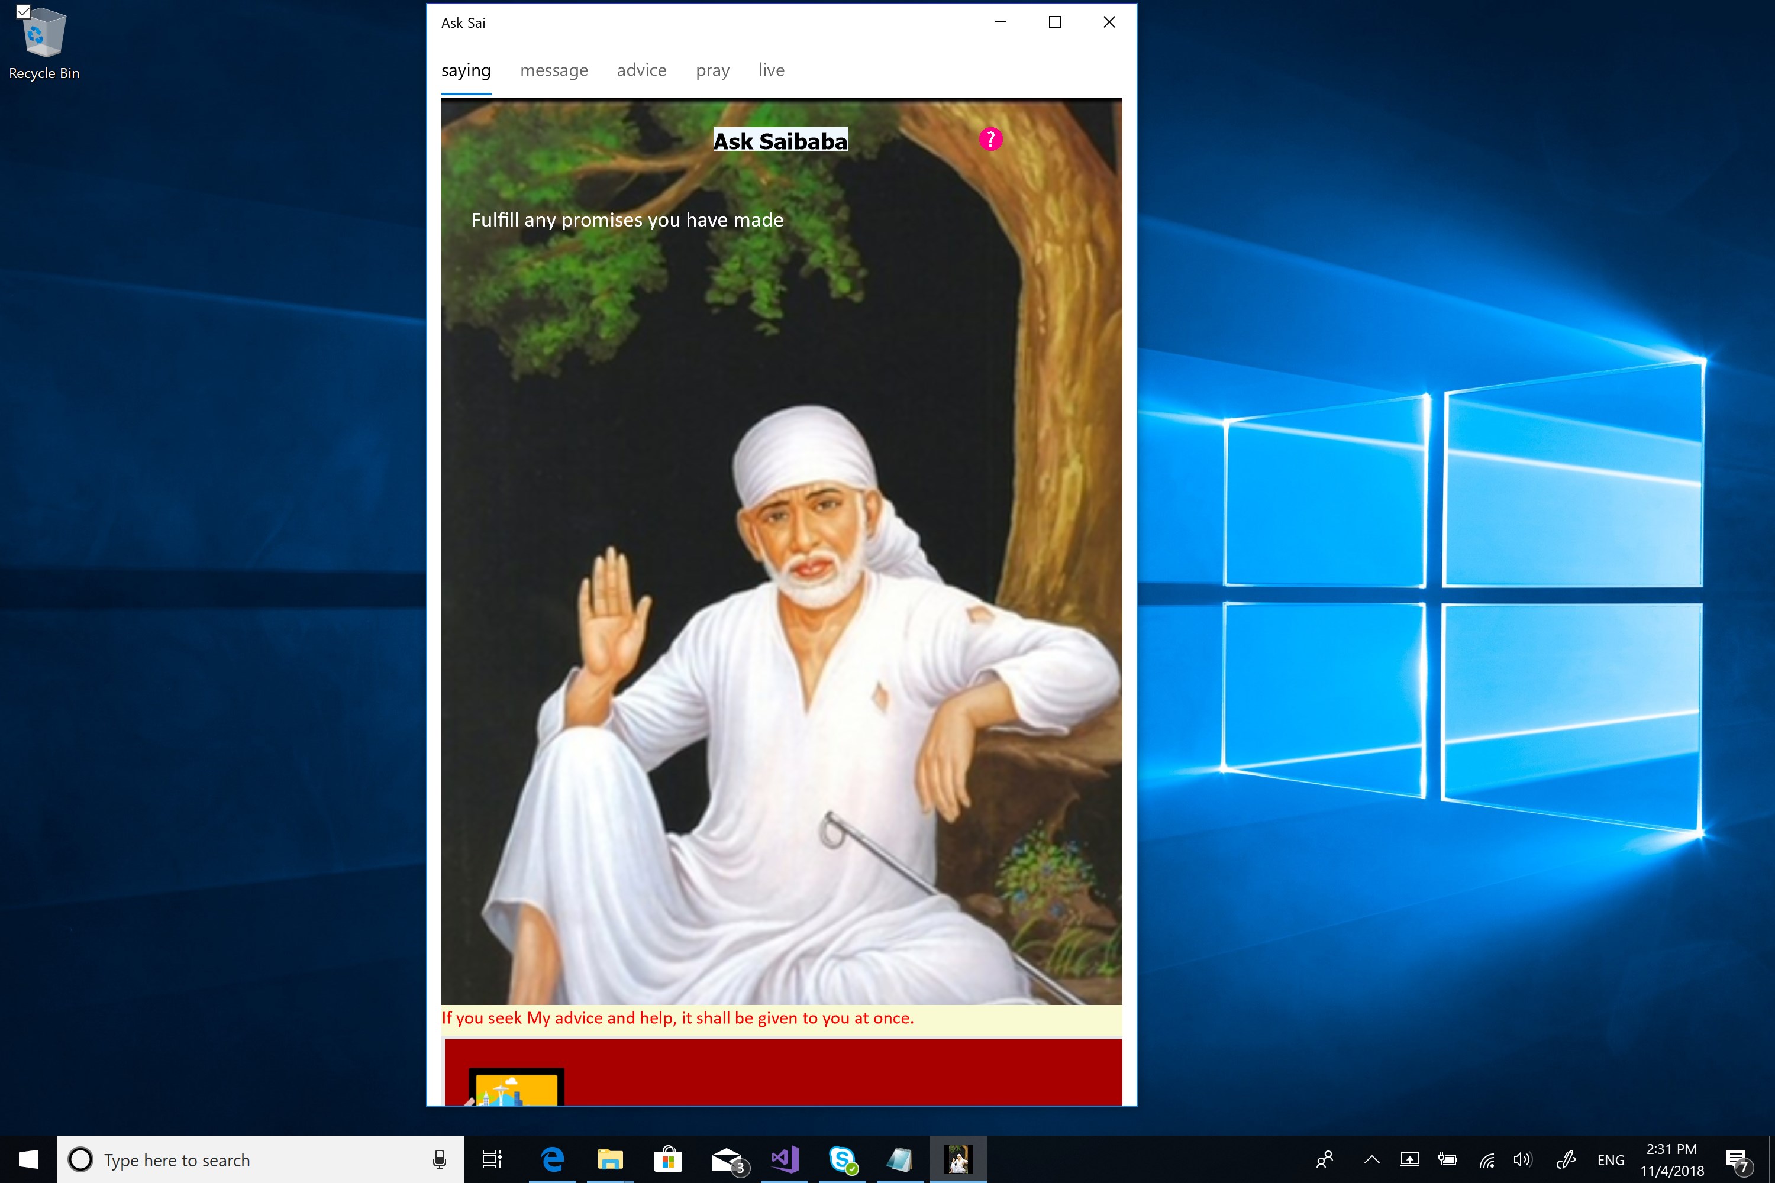Open the Action Center notifications icon
Screen dimensions: 1775x1183
coord(1737,1161)
